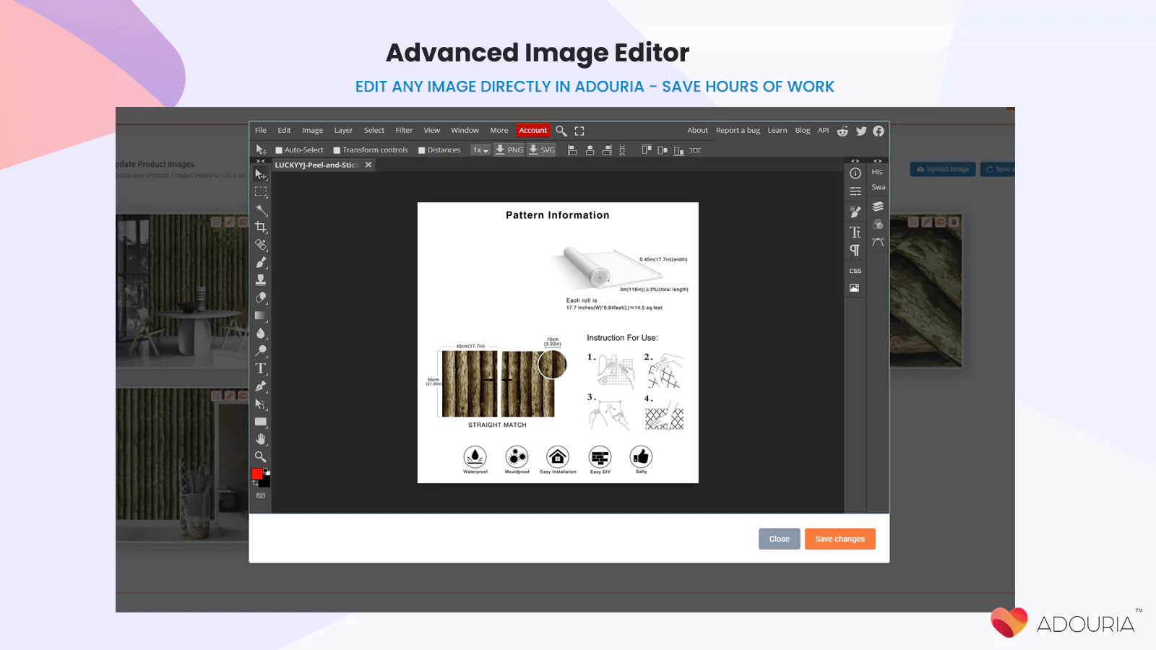
Task: Export as SVG quick button
Action: pyautogui.click(x=542, y=150)
